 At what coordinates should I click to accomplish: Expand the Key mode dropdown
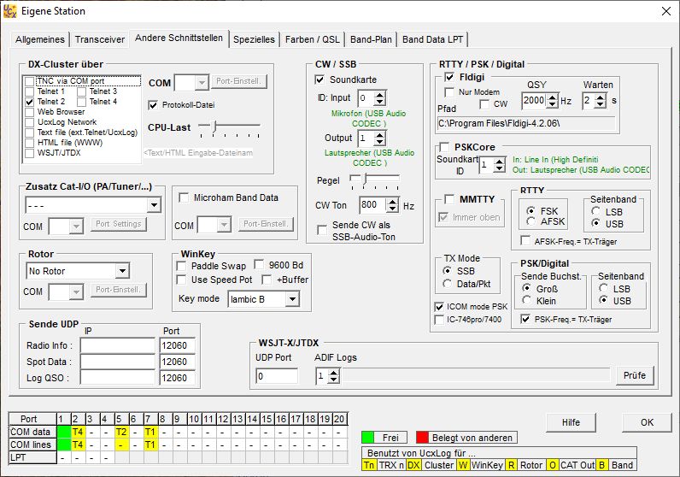[291, 299]
